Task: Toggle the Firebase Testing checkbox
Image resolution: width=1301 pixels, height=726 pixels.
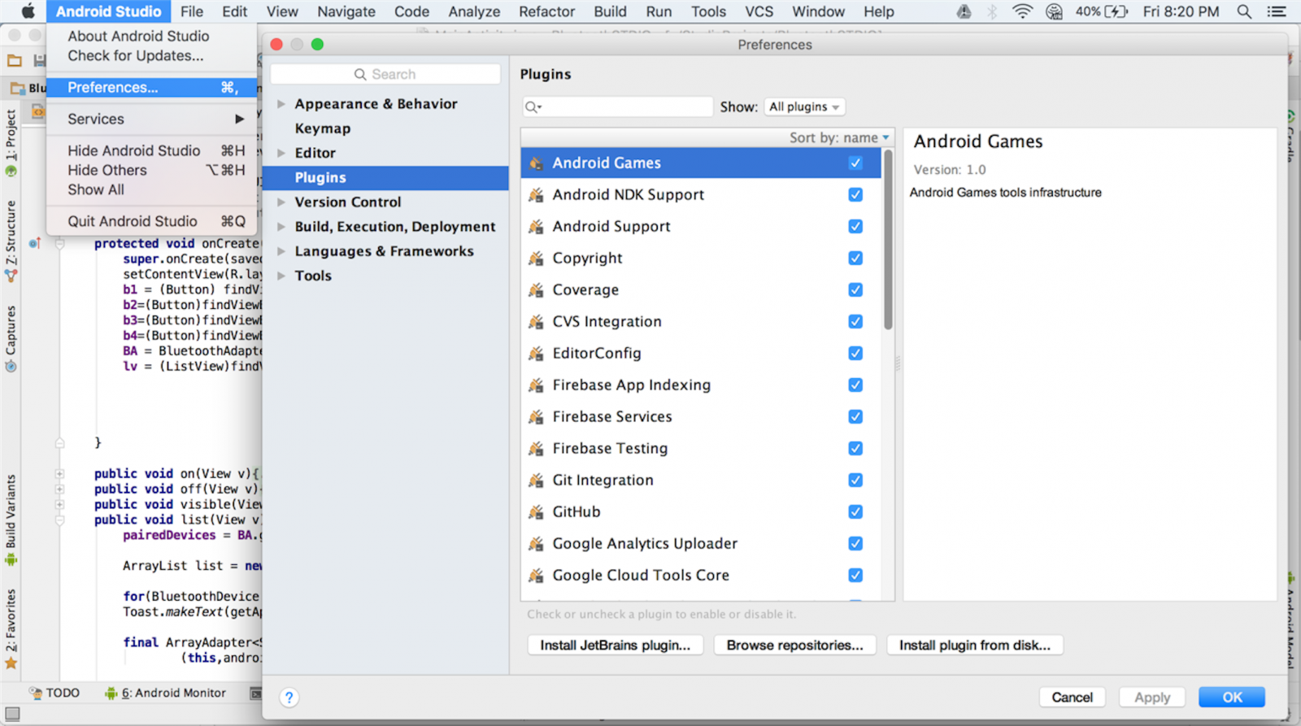Action: [x=855, y=448]
